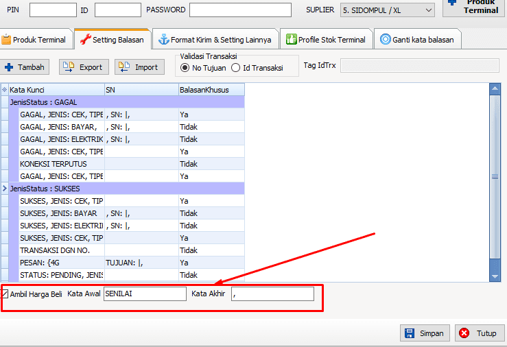Open the Ganti kata balasan tab
Screen dimensions: 507x347
pos(416,40)
